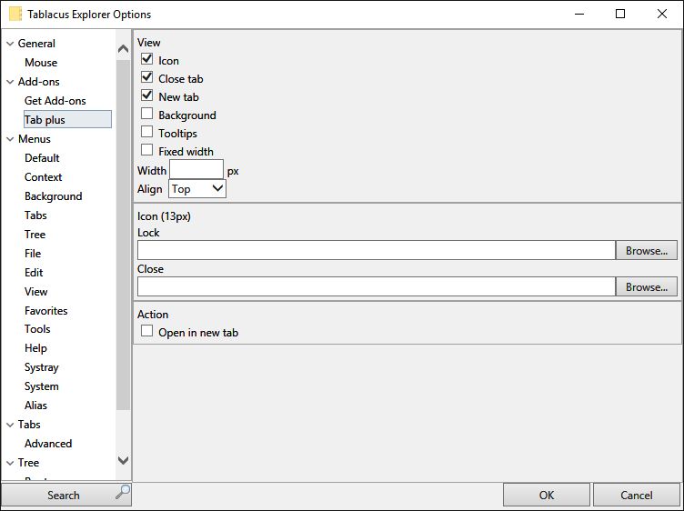Open Get Add-ons page
The image size is (684, 511).
click(x=55, y=101)
